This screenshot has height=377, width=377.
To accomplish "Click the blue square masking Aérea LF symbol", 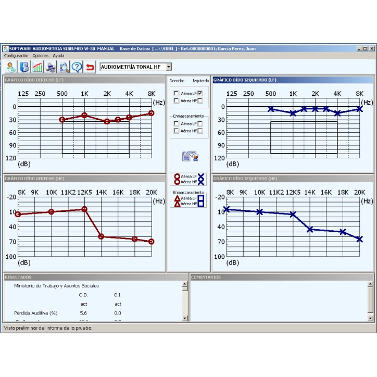I will pyautogui.click(x=201, y=198).
